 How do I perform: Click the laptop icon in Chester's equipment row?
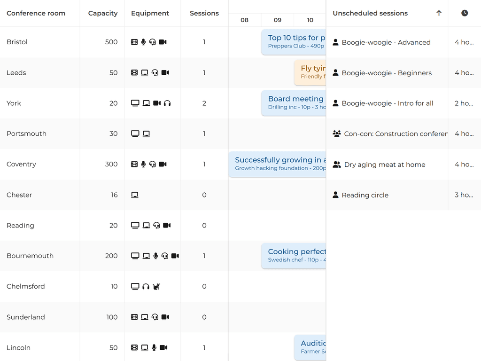click(135, 195)
